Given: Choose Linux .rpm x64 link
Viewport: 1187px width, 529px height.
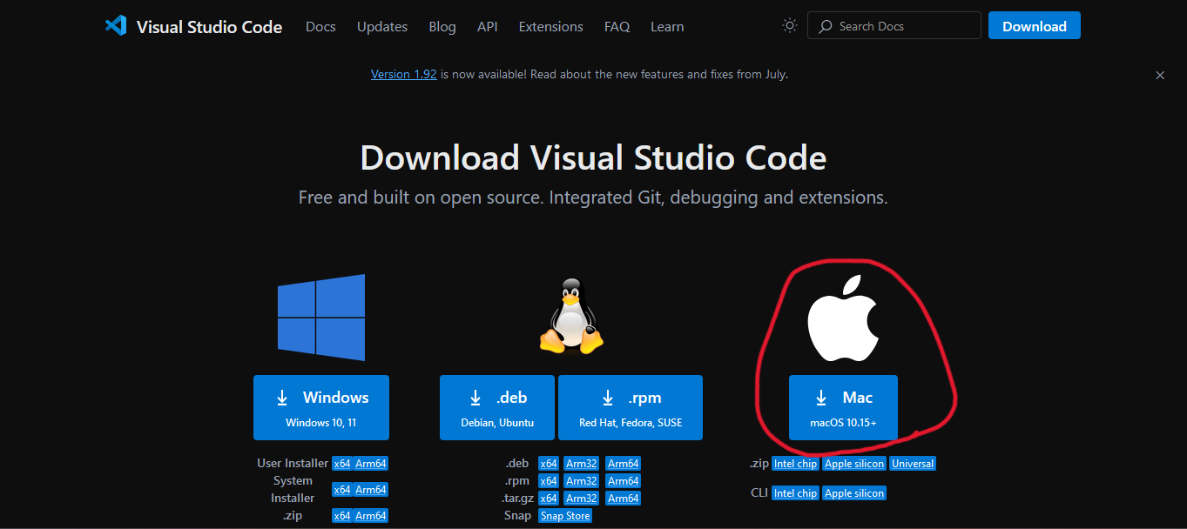Looking at the screenshot, I should pos(549,481).
